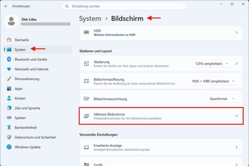Click the Datenschutz shield icon

tap(9, 137)
